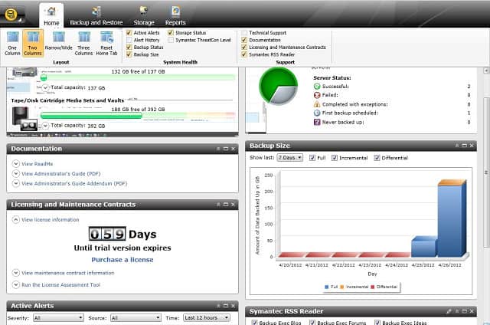The height and width of the screenshot is (325, 490).
Task: Open the Reports tab
Action: click(175, 15)
